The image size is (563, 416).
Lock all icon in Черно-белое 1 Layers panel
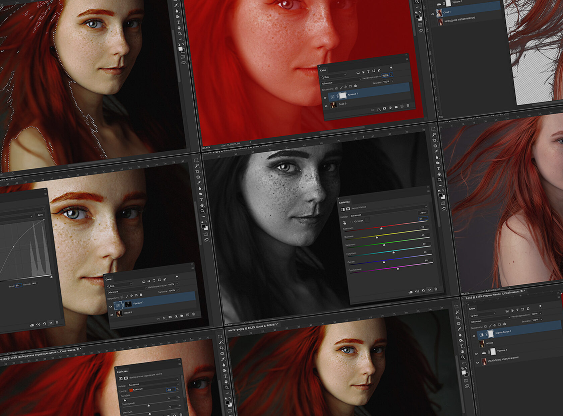[504, 324]
